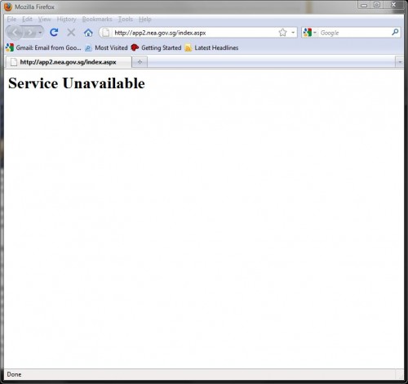This screenshot has height=384, width=408.
Task: Click into the Google search field
Action: [x=354, y=33]
